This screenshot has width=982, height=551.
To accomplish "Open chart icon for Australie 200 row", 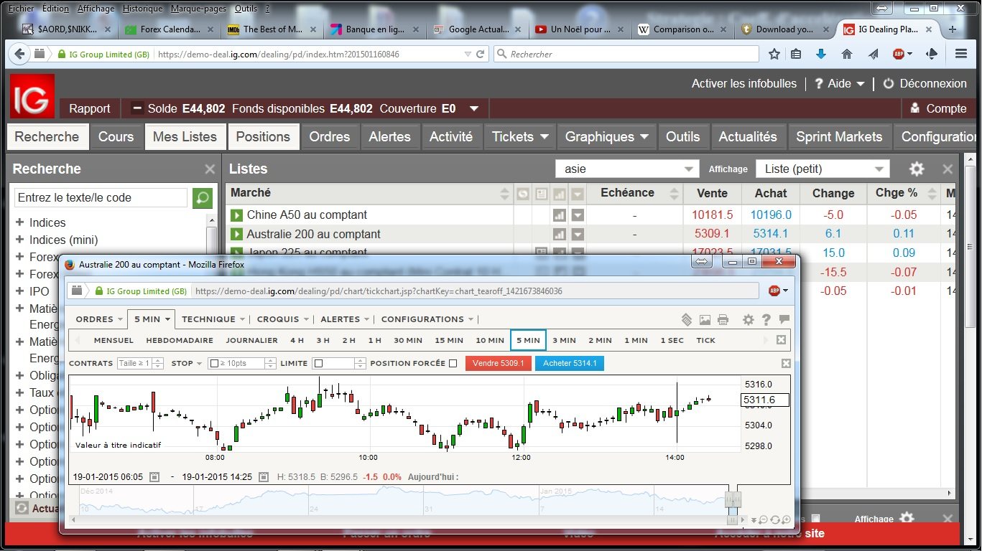I will pyautogui.click(x=559, y=235).
